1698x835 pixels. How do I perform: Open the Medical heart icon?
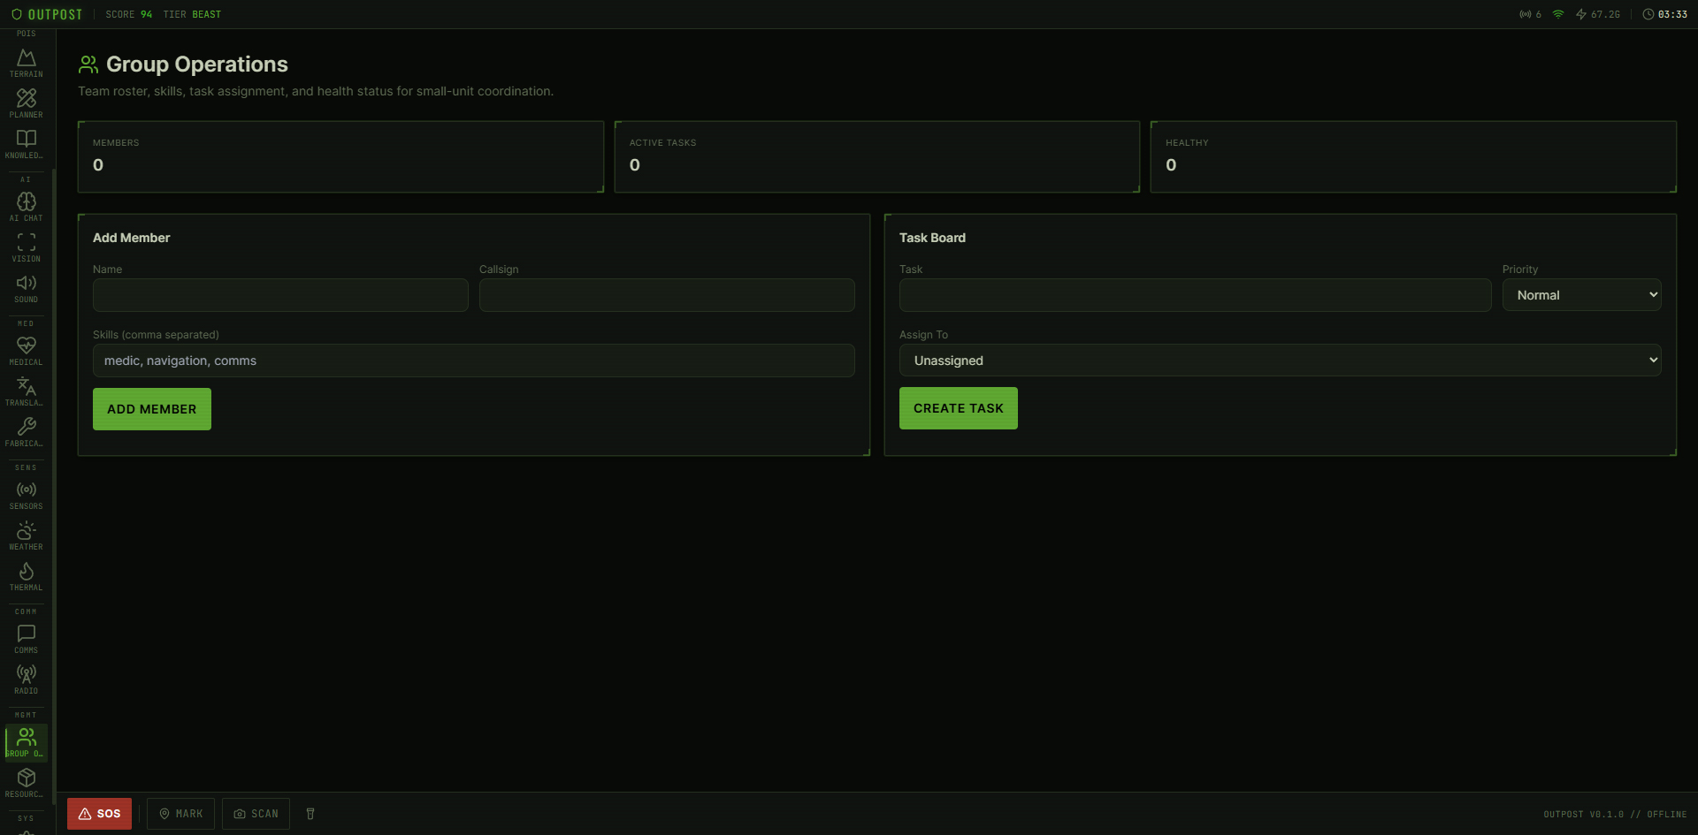pos(27,351)
